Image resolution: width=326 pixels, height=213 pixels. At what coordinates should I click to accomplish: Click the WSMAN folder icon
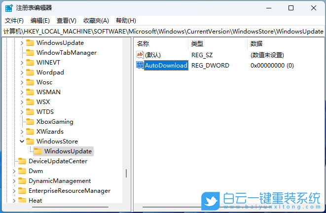(30, 92)
